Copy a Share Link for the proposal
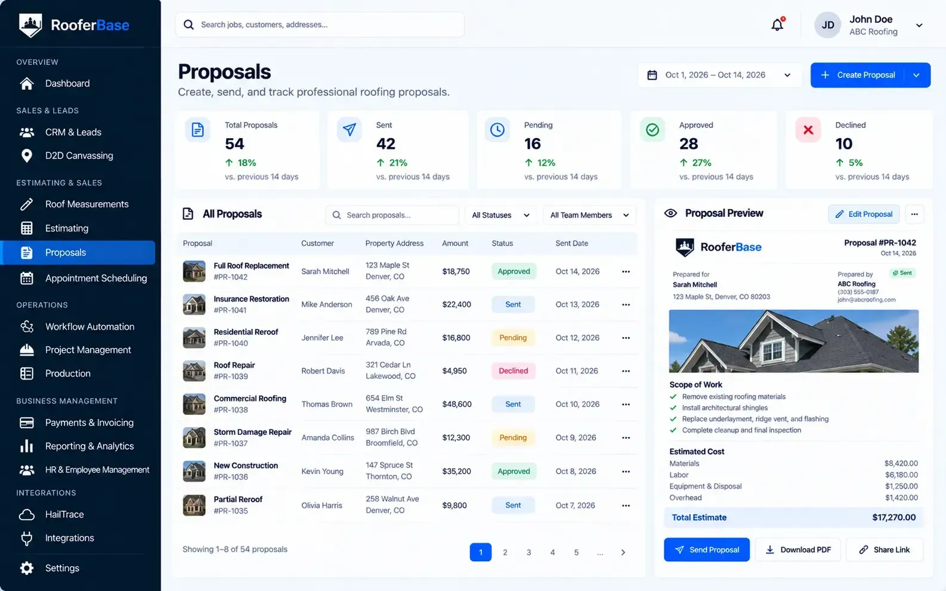Screen dimensions: 946x591 pos(885,550)
